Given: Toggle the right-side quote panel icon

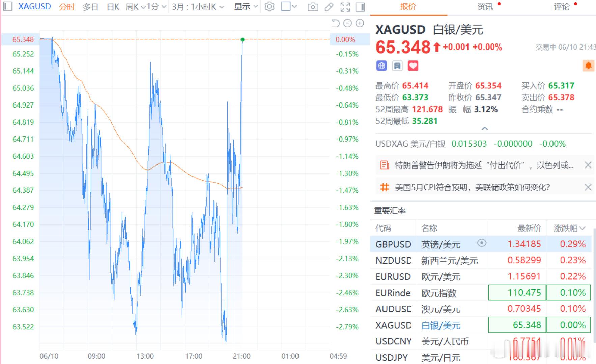Looking at the screenshot, I should coord(360,7).
